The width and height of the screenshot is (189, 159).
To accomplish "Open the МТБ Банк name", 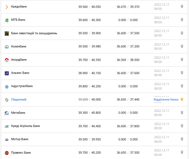I will pos(18,20).
